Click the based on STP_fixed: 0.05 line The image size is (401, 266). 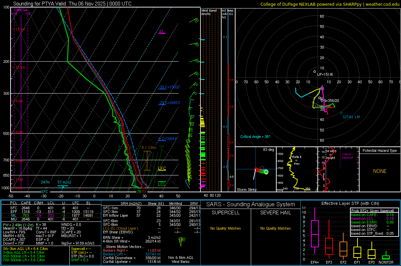point(372,233)
